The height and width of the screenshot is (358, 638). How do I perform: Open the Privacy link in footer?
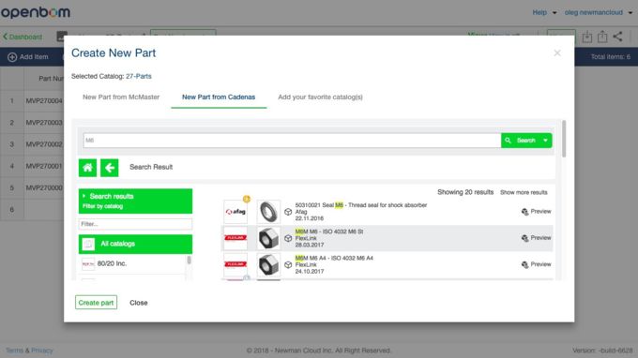click(x=42, y=351)
